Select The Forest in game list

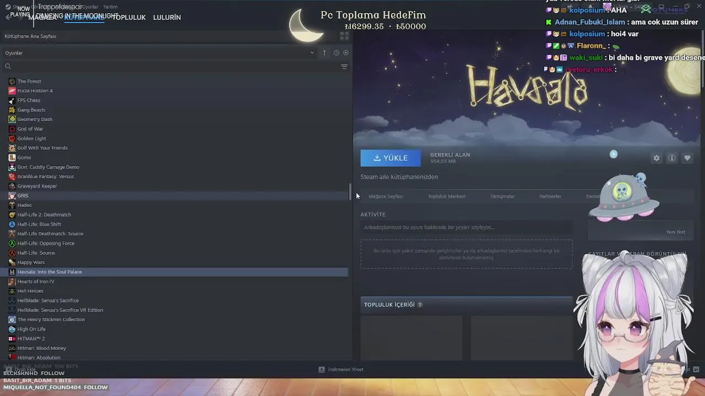pos(29,81)
